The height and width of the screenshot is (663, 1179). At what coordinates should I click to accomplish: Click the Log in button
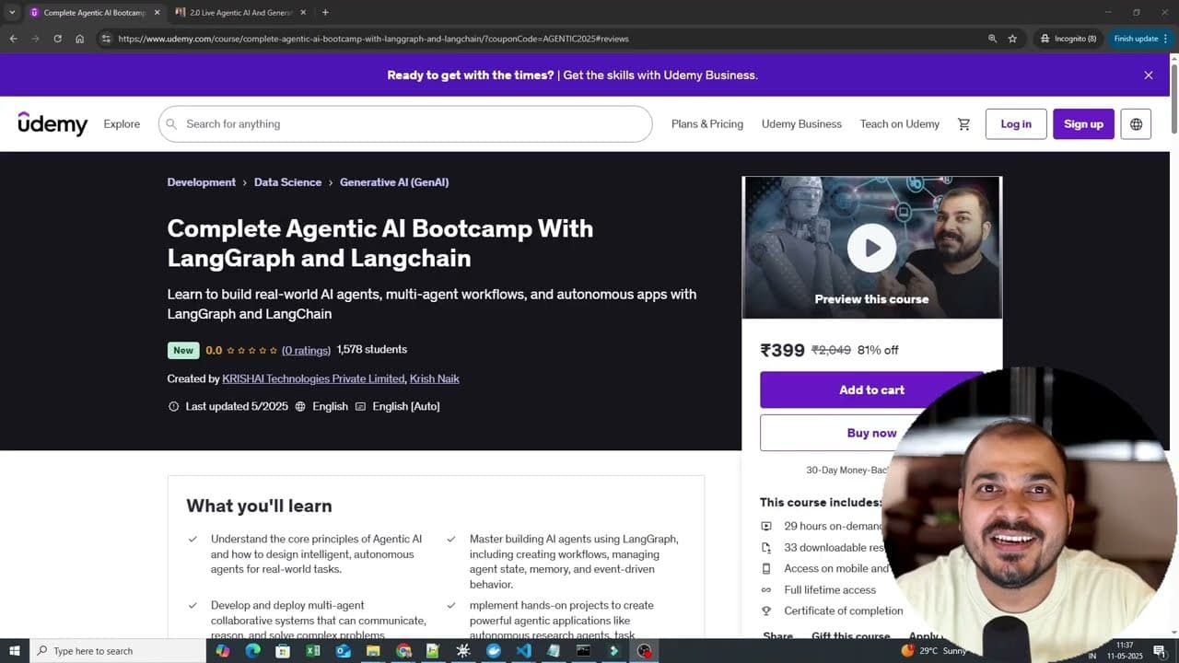click(x=1016, y=124)
